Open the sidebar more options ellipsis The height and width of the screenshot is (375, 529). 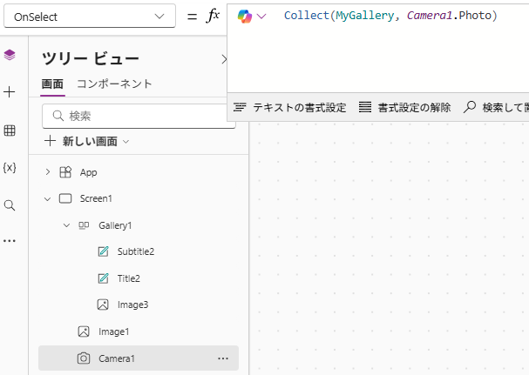click(10, 241)
